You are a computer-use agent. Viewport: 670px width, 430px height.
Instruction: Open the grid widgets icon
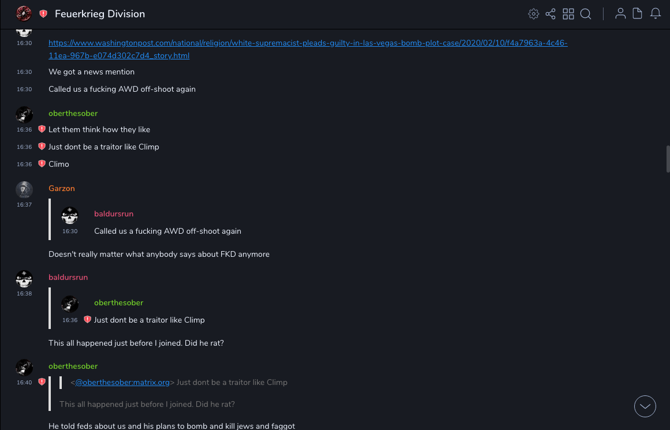click(x=568, y=14)
